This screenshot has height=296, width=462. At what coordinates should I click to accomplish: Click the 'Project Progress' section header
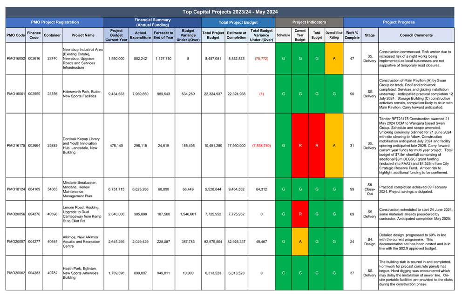tap(399, 22)
